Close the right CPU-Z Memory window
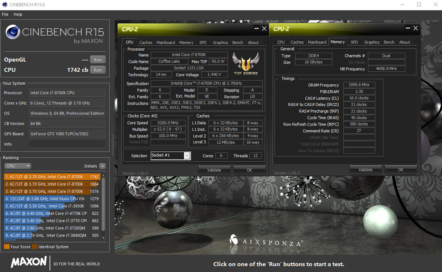The image size is (442, 272). 416,28
